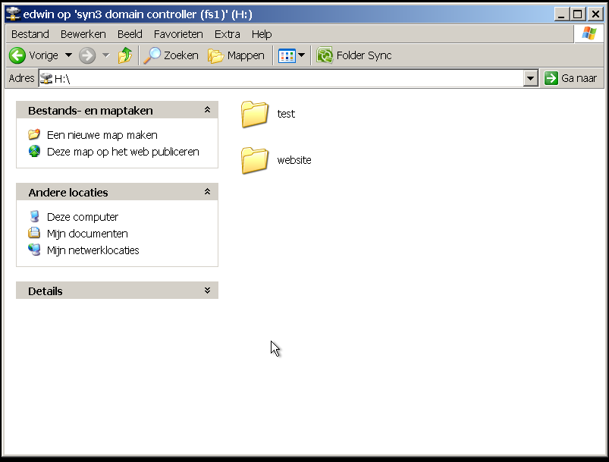Click Een nieuwe map maken link
609x462 pixels.
point(102,135)
